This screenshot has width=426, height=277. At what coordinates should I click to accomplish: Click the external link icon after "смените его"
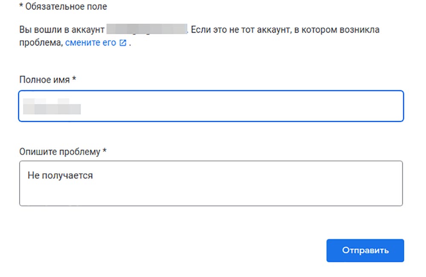tap(123, 43)
